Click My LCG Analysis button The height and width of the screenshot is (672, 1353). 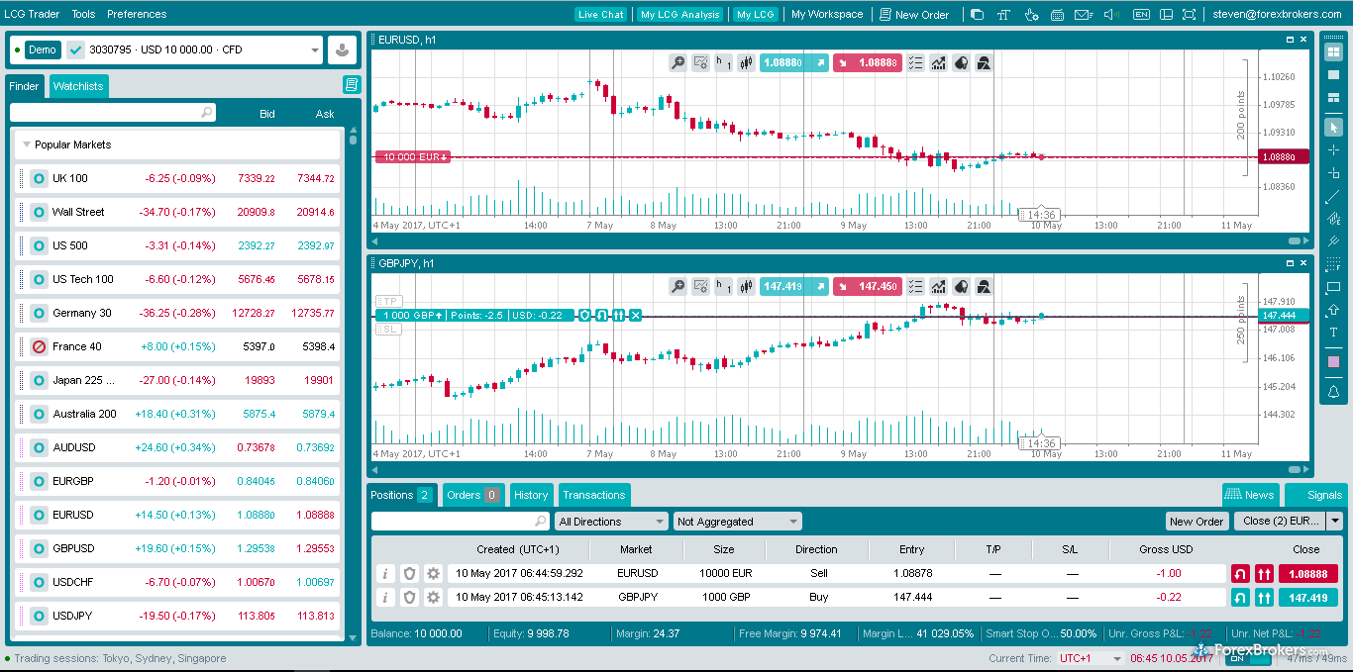[x=680, y=14]
